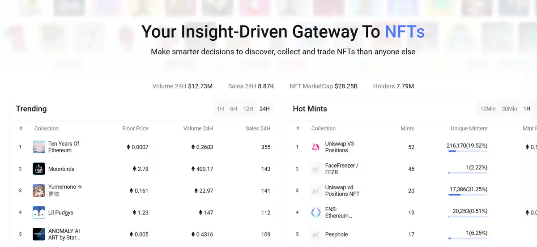
Task: Sort Hot Mints by Unique Minters
Action: pyautogui.click(x=469, y=128)
